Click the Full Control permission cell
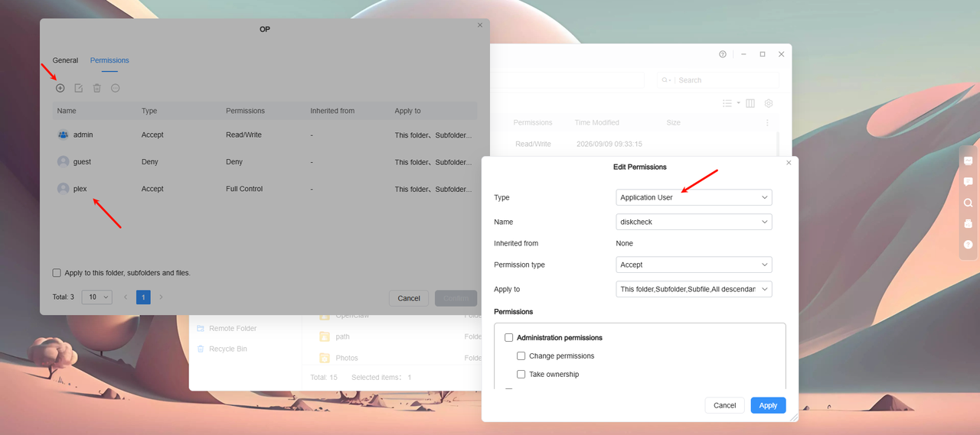 pyautogui.click(x=244, y=189)
